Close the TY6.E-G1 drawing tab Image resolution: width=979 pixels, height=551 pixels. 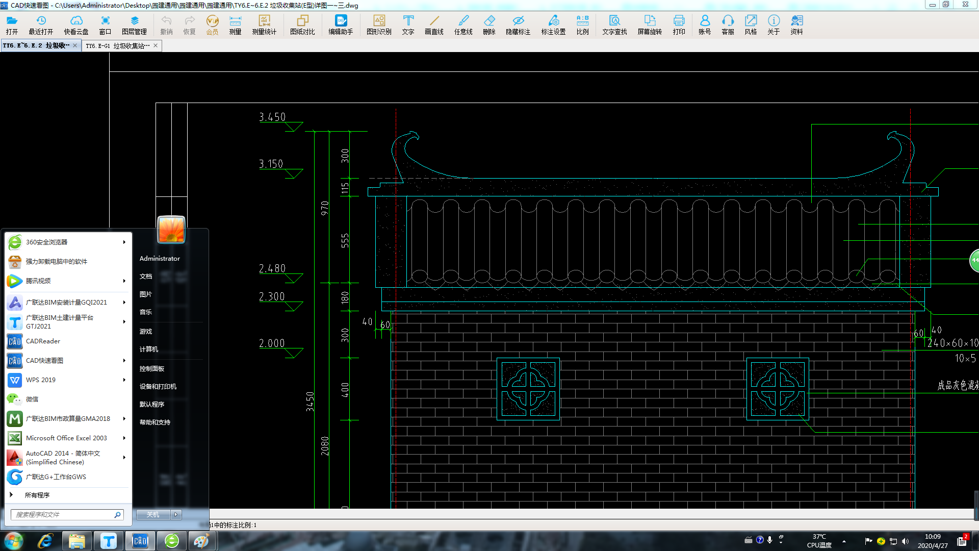156,46
